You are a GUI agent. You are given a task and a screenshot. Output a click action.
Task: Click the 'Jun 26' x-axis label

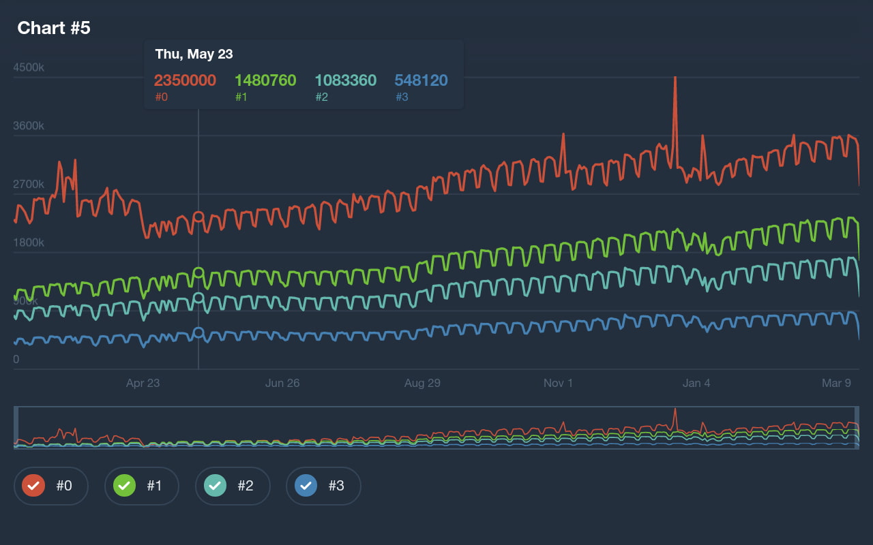click(282, 384)
